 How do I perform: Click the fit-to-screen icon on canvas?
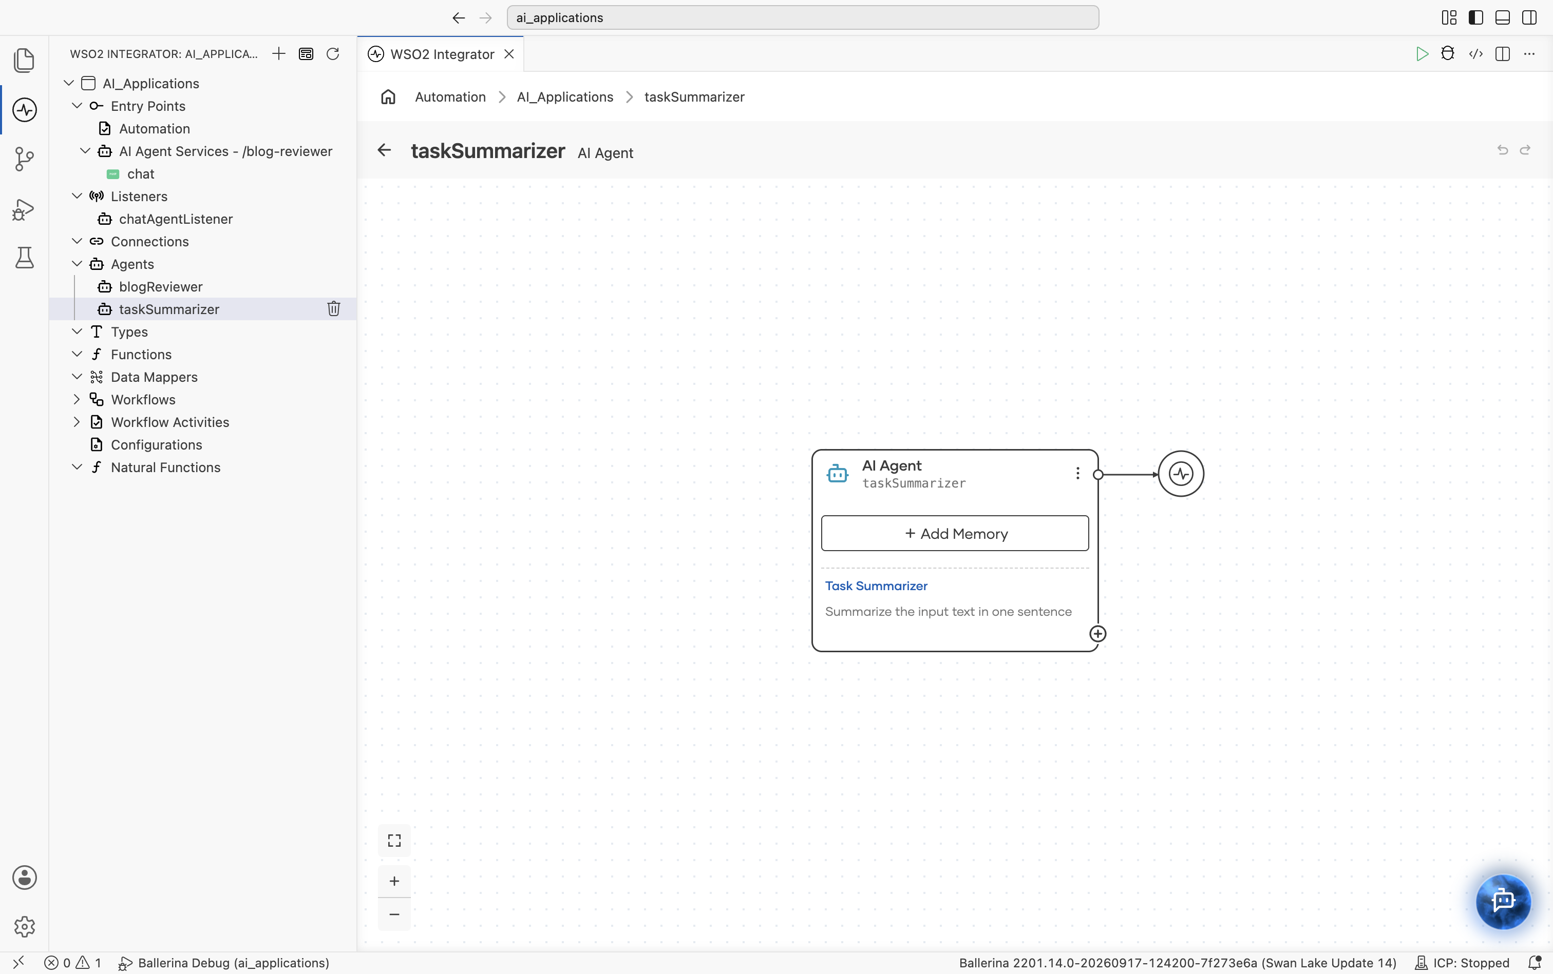pyautogui.click(x=394, y=840)
